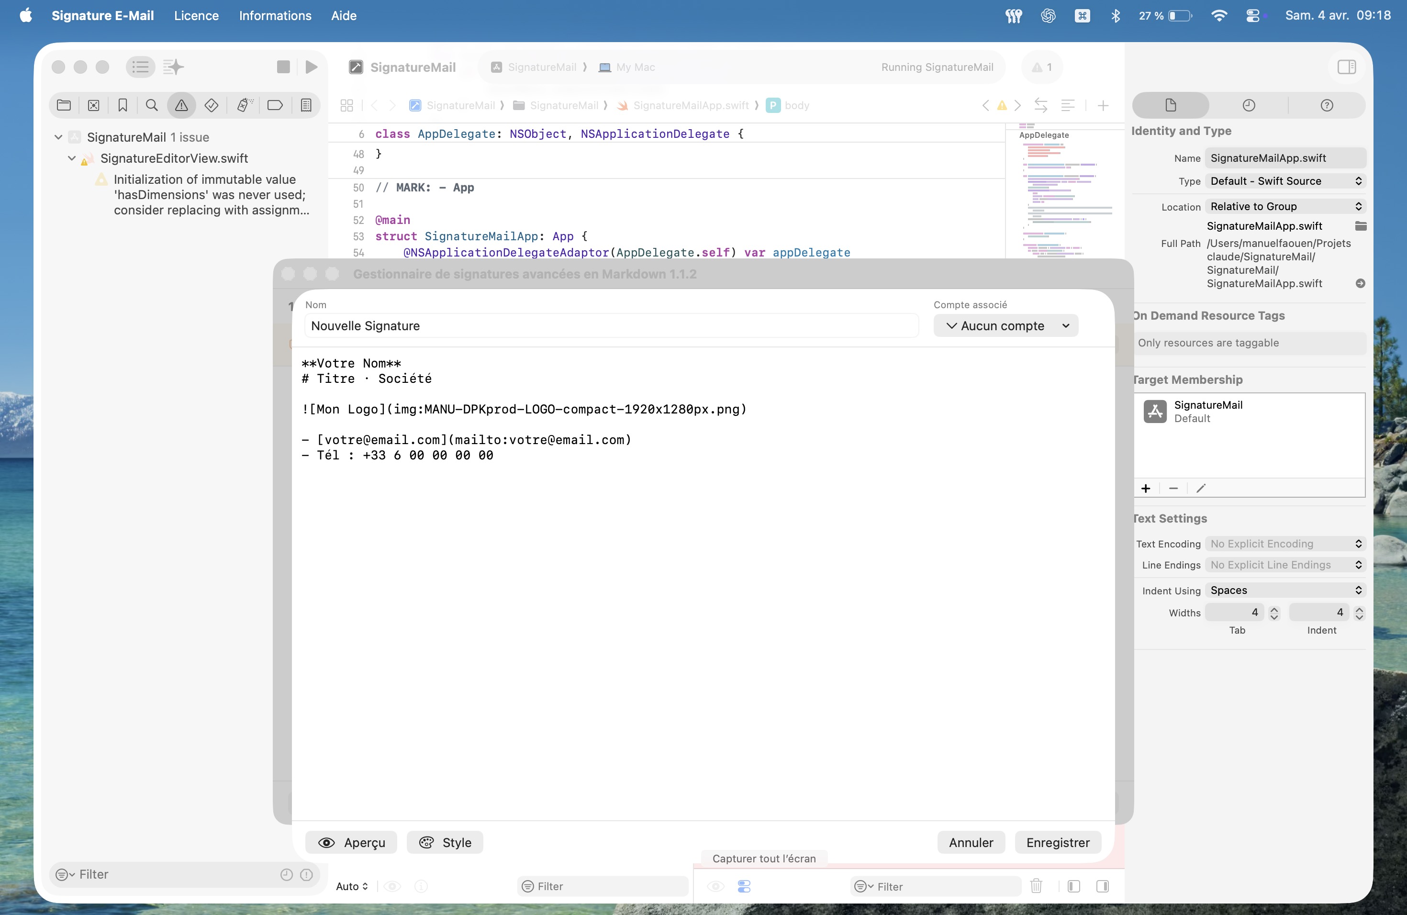1407x915 pixels.
Task: Collapse the SignatureEditorView.swift issue group
Action: (x=71, y=158)
